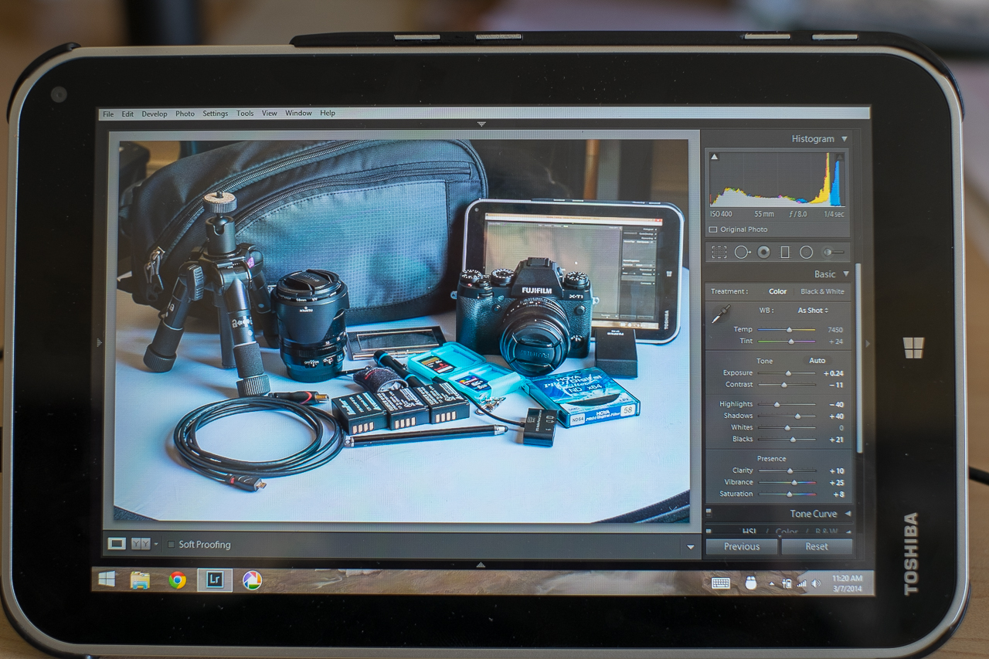Image resolution: width=989 pixels, height=659 pixels.
Task: Click the Auto tone button
Action: (817, 361)
